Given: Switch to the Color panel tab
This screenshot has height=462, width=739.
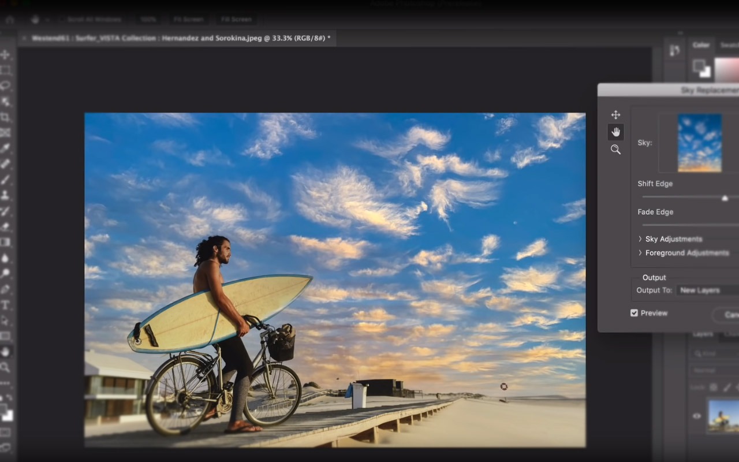Looking at the screenshot, I should [701, 45].
